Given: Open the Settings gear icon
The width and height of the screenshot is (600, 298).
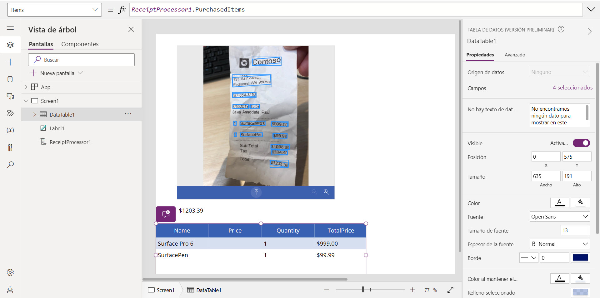Looking at the screenshot, I should [10, 272].
